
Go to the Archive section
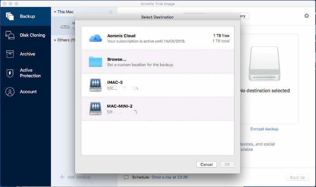(x=25, y=54)
